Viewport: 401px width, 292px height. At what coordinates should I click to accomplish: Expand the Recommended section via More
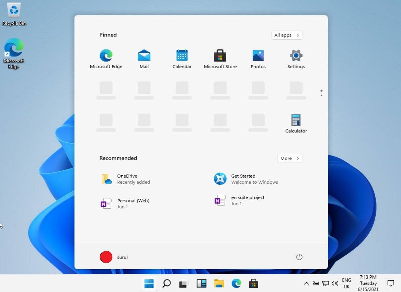pyautogui.click(x=289, y=158)
